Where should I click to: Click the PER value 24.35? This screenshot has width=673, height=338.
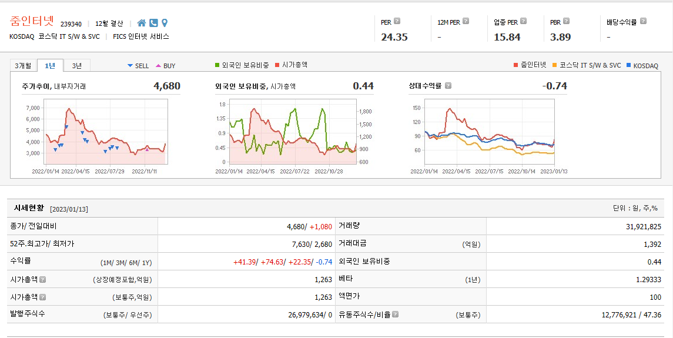[394, 38]
